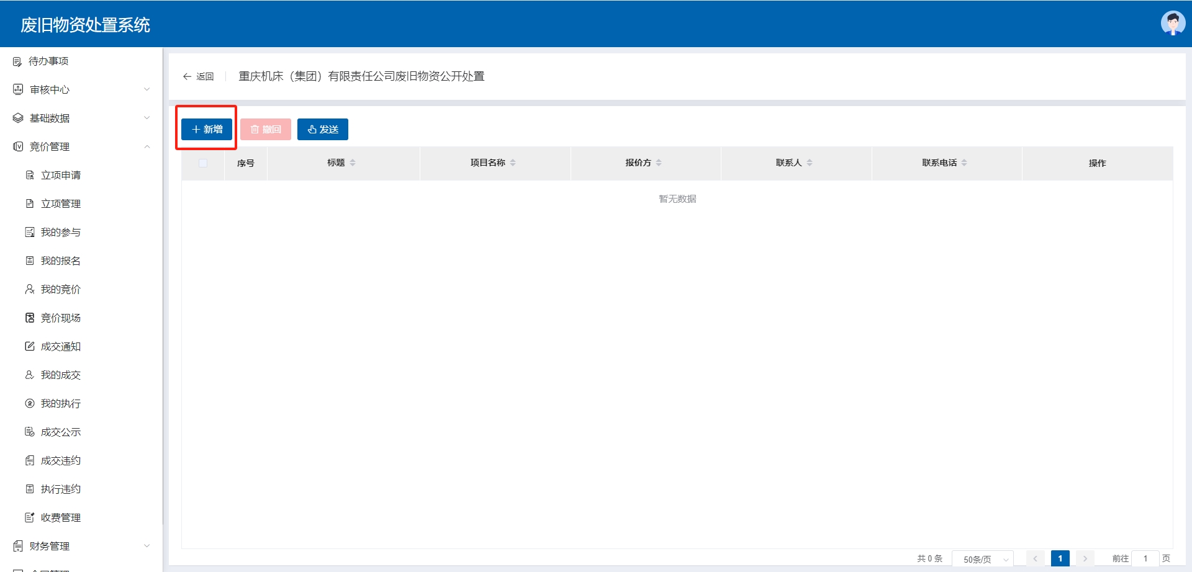
Task: Click the 竞价现场 menu icon
Action: pyautogui.click(x=29, y=318)
